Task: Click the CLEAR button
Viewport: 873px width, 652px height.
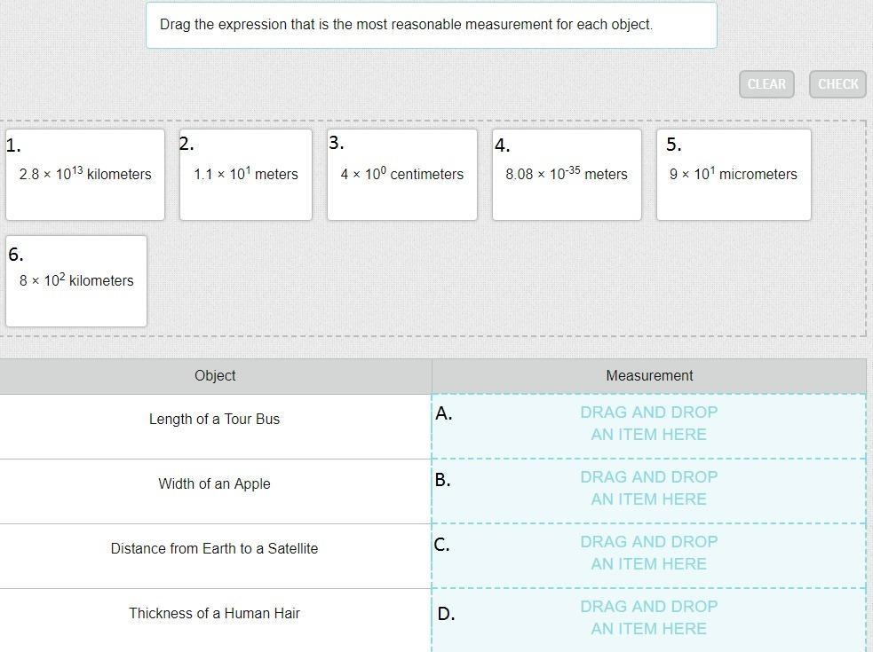Action: coord(766,84)
